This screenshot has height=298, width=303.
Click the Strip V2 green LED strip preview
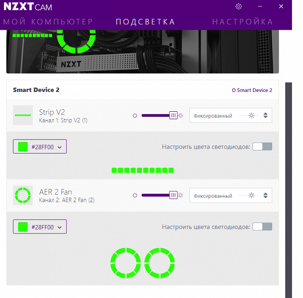pyautogui.click(x=143, y=170)
